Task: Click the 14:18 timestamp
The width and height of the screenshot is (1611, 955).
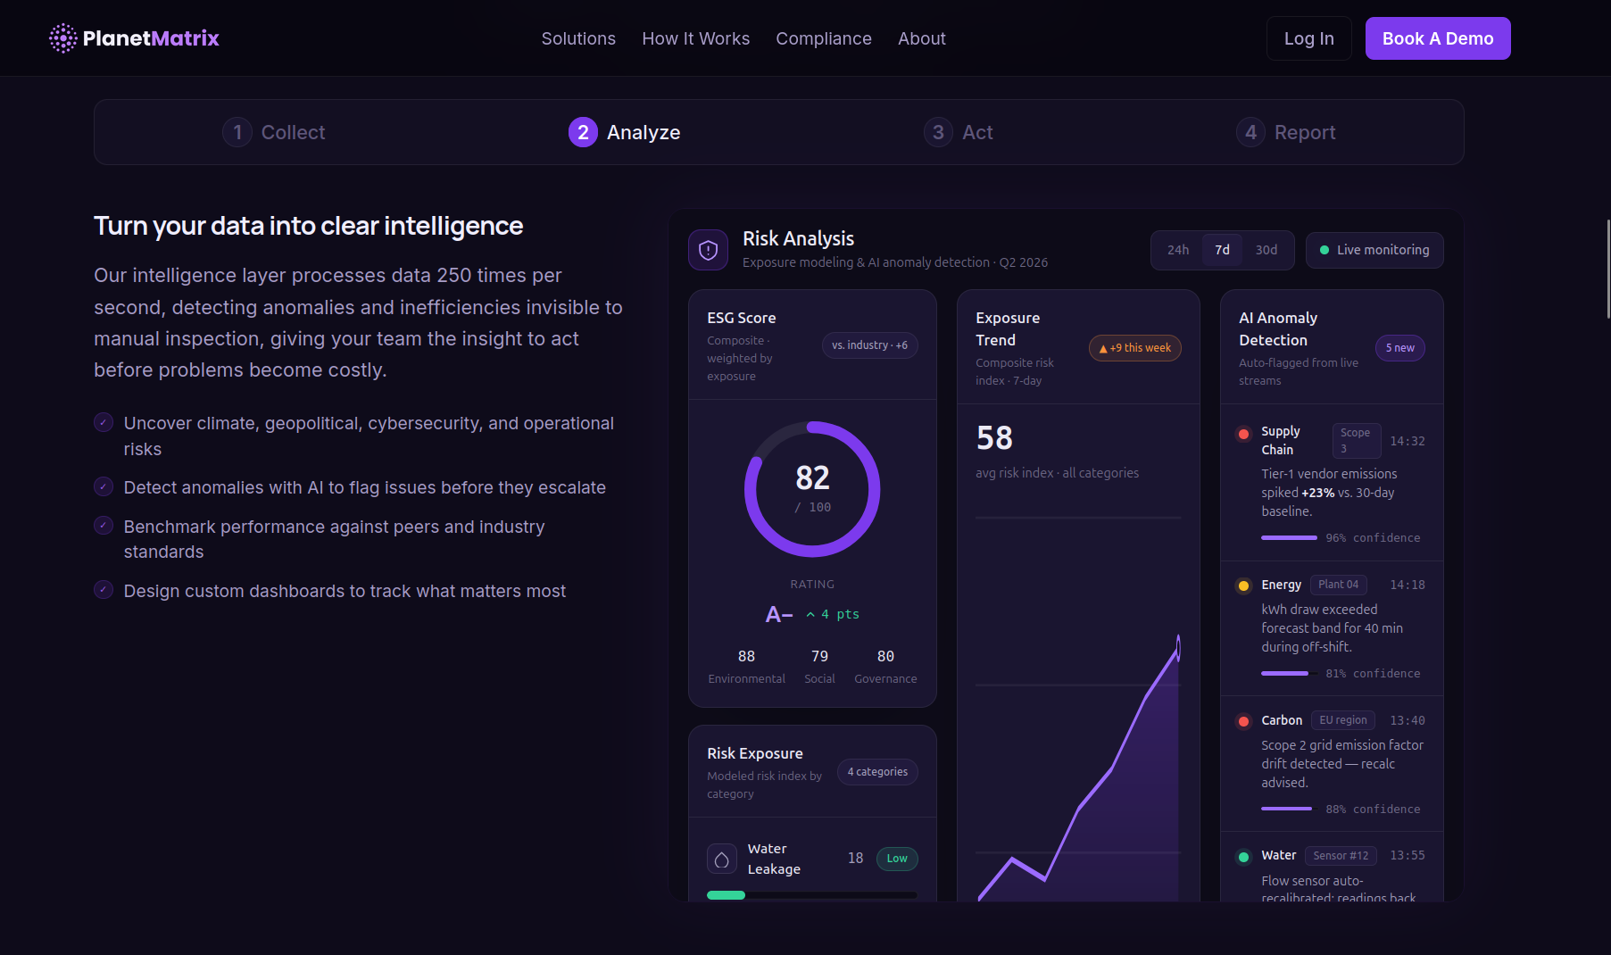Action: [x=1408, y=585]
